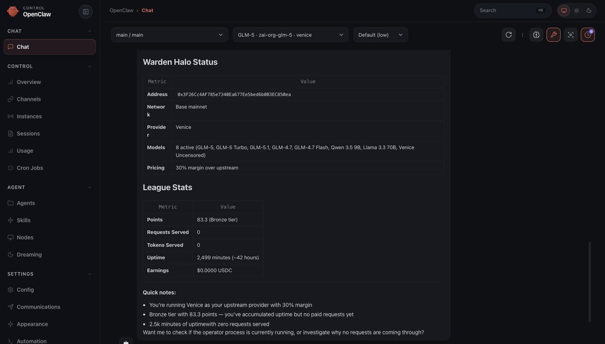Screen dimensions: 605x344
Task: Click the OpenClaw breadcrumb link
Action: click(122, 11)
